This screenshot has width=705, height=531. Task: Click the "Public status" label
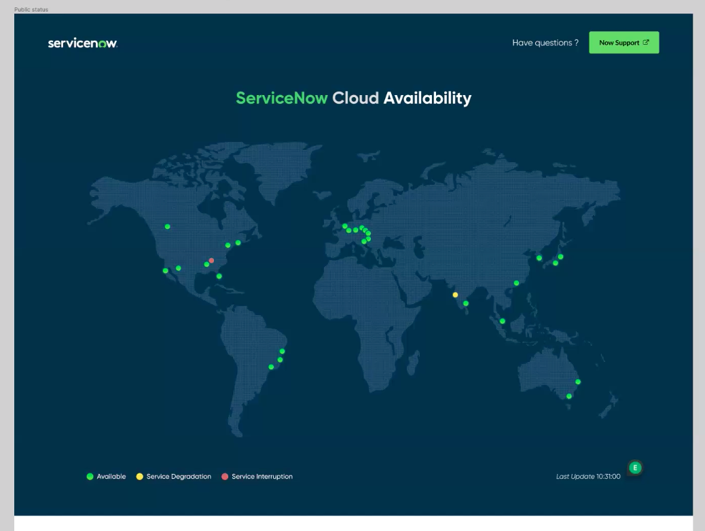[x=31, y=10]
